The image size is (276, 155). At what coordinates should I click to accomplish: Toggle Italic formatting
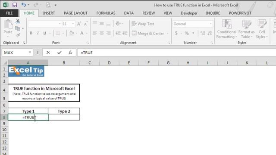click(38, 33)
